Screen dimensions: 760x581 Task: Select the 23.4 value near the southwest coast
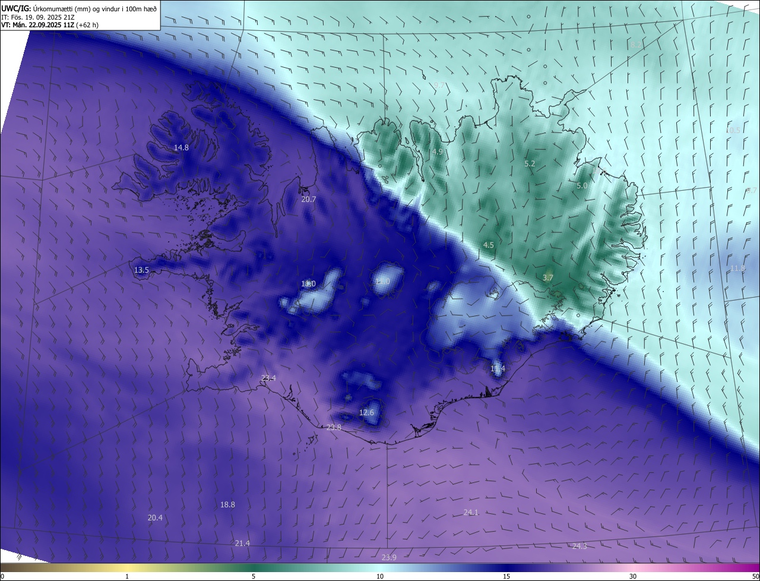point(268,378)
